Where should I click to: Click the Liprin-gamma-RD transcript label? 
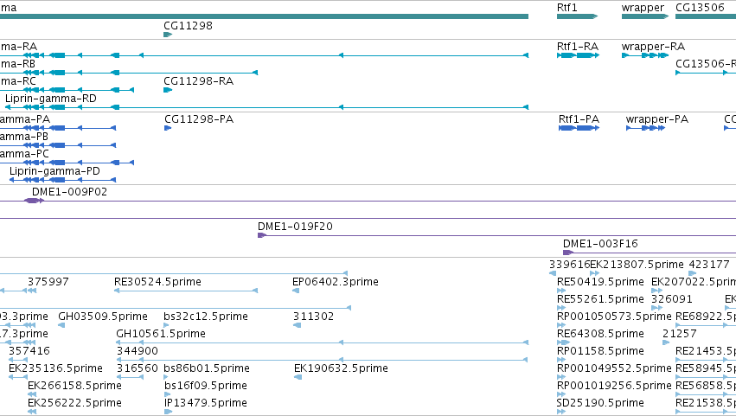(x=51, y=99)
